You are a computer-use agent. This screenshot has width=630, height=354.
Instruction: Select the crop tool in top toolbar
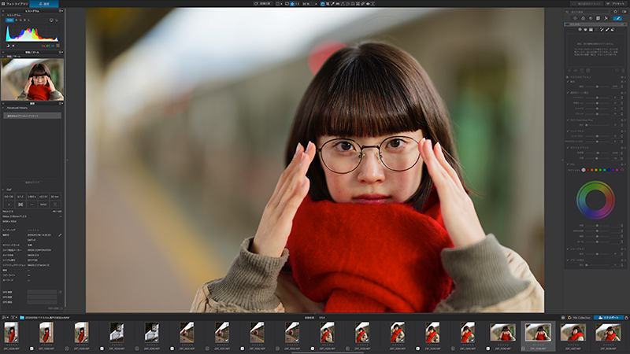[x=328, y=4]
